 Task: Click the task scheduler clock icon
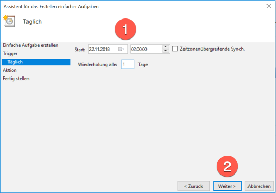coord(9,21)
